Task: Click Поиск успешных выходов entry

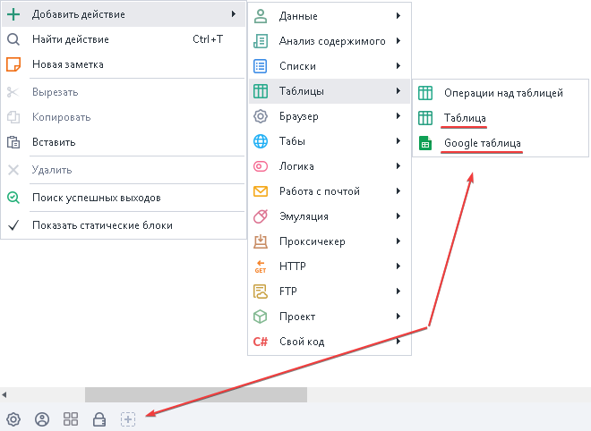Action: (x=96, y=198)
